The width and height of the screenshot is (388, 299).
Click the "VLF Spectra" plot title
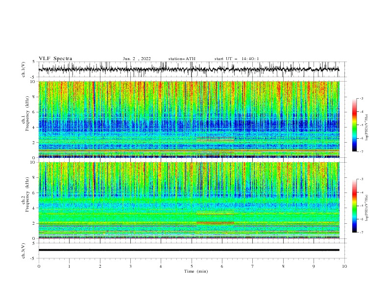[x=55, y=59]
